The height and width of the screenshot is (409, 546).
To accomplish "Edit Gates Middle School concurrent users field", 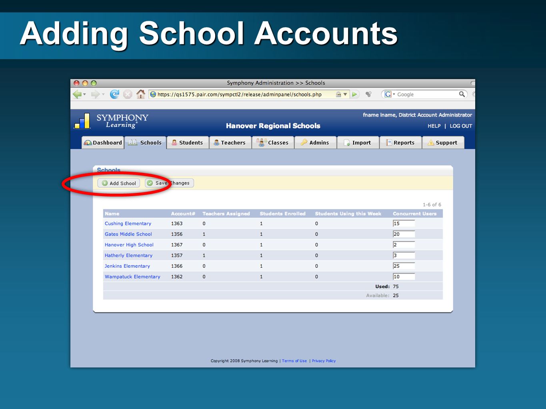I will [404, 234].
